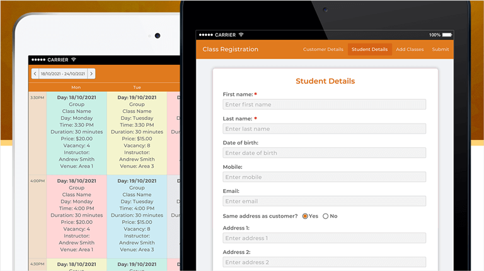Open the Student Details tab
Viewport: 484px width, 271px height.
pyautogui.click(x=369, y=49)
